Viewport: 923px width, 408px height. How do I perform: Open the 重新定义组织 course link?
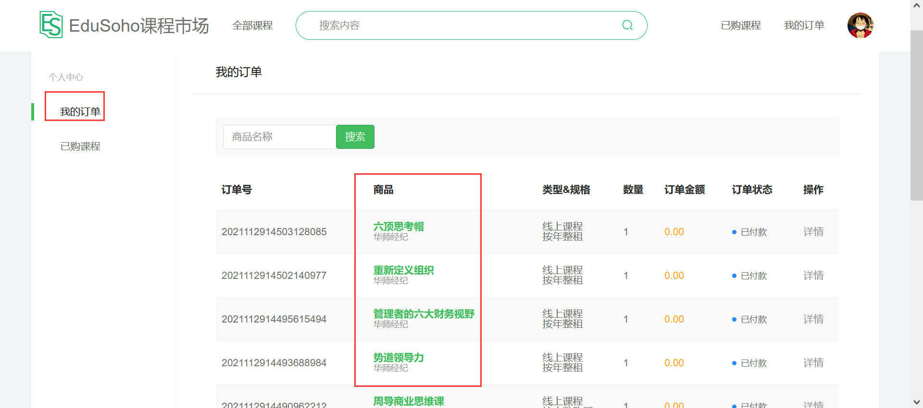[x=403, y=270]
